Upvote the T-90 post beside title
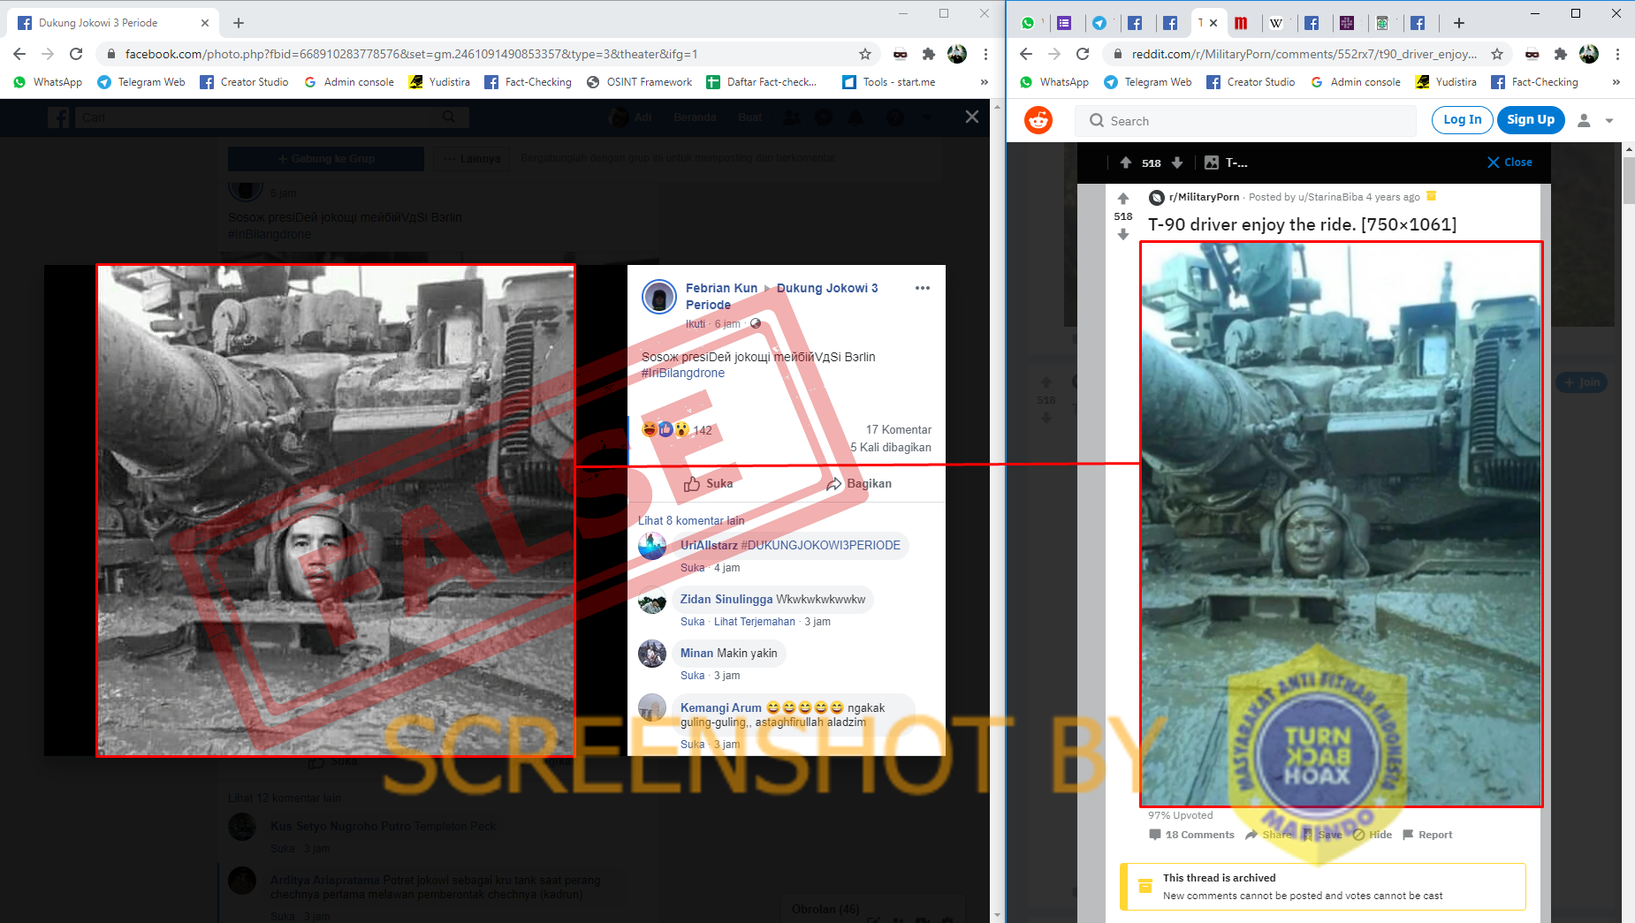This screenshot has width=1635, height=923. [x=1123, y=199]
